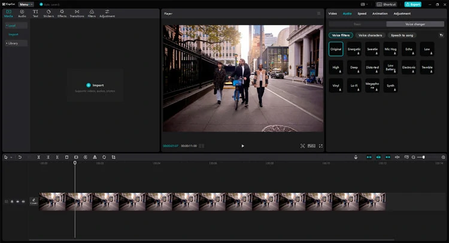Click the undo arrow in timeline toolbar
This screenshot has height=243, width=449.
tap(20, 157)
